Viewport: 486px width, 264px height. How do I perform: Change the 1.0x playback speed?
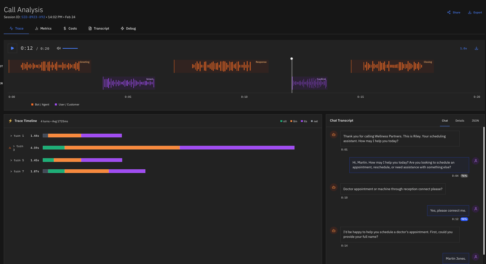click(x=463, y=48)
